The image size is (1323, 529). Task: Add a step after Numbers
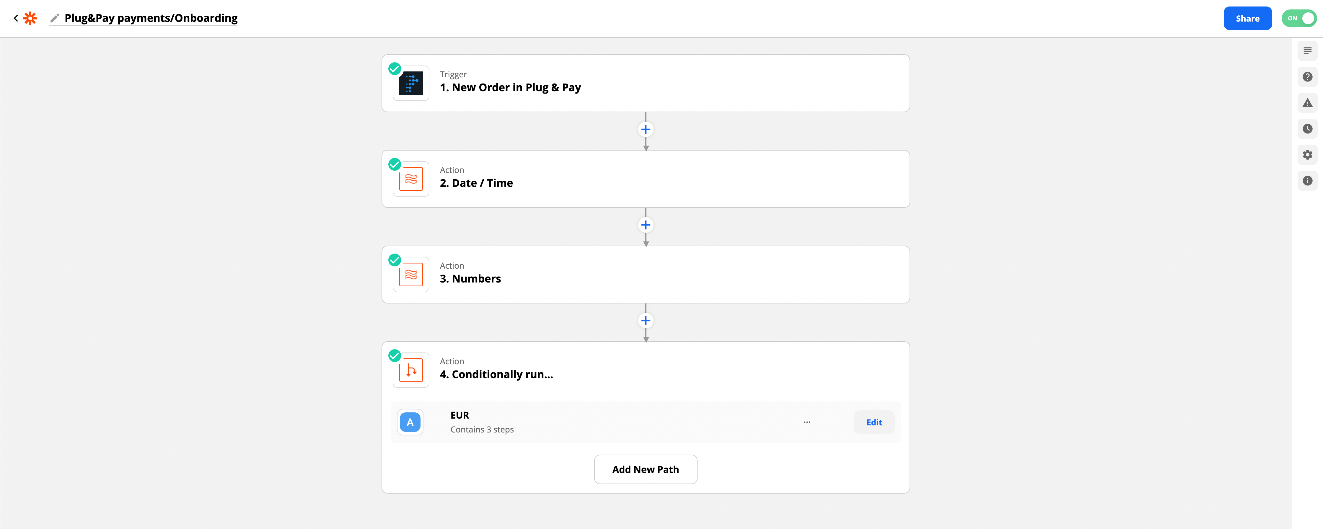pos(646,321)
